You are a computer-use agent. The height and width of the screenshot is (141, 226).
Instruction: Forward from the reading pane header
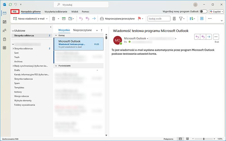point(209,37)
